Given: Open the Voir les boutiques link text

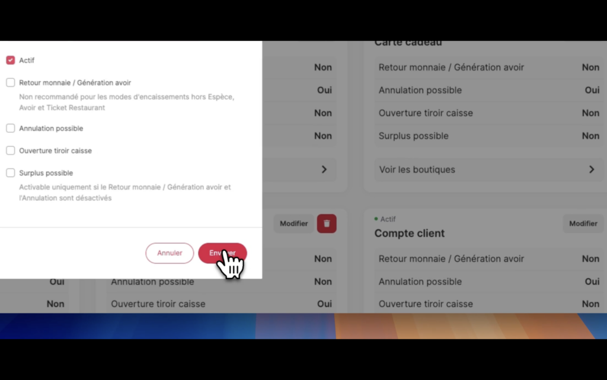Looking at the screenshot, I should [417, 170].
